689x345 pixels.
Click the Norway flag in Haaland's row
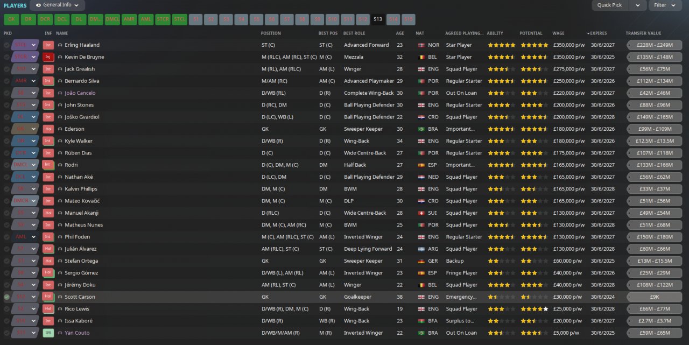pos(421,45)
